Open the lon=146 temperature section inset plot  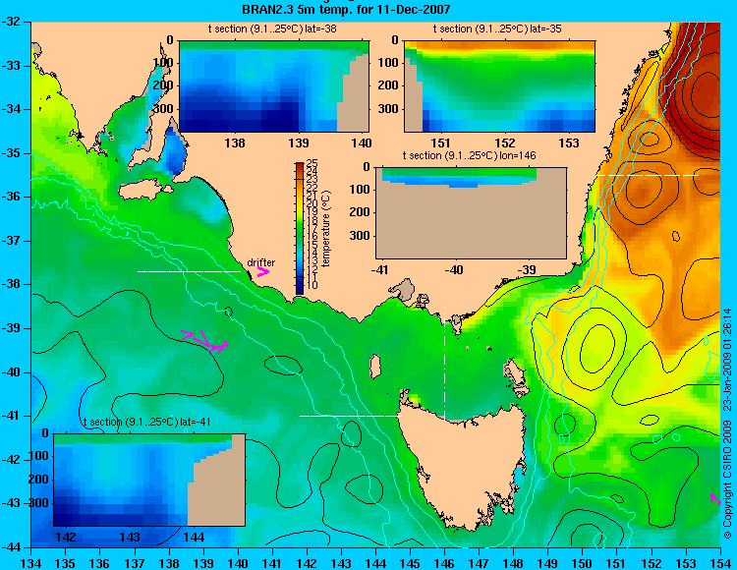pos(471,213)
